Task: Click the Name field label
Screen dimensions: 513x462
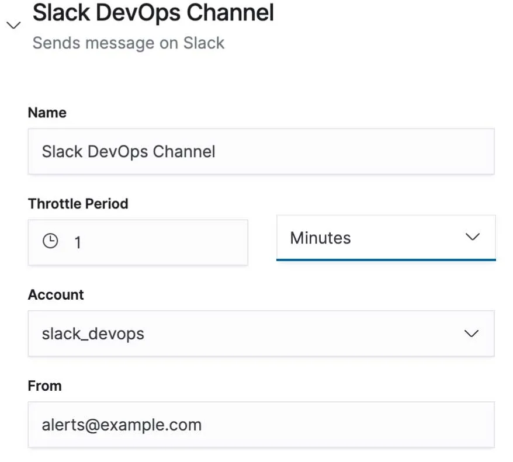Action: click(x=47, y=113)
